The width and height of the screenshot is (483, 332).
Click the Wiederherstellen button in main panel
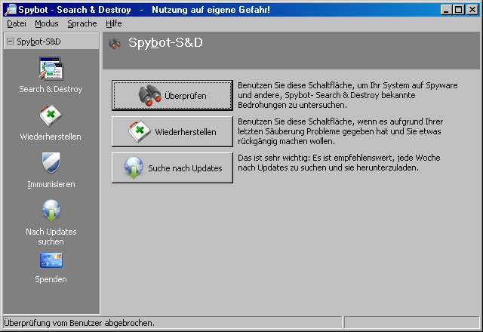pyautogui.click(x=172, y=131)
